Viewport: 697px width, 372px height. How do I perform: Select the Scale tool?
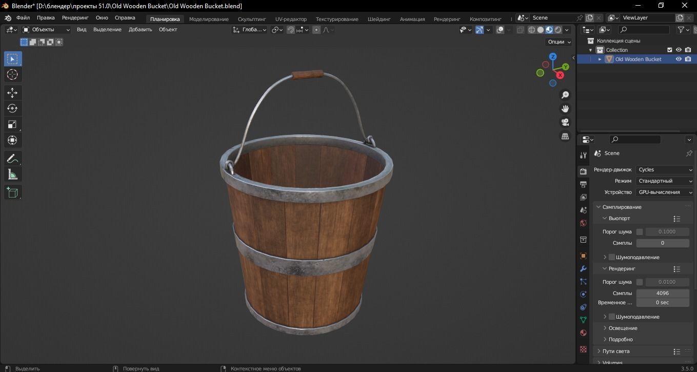(13, 125)
